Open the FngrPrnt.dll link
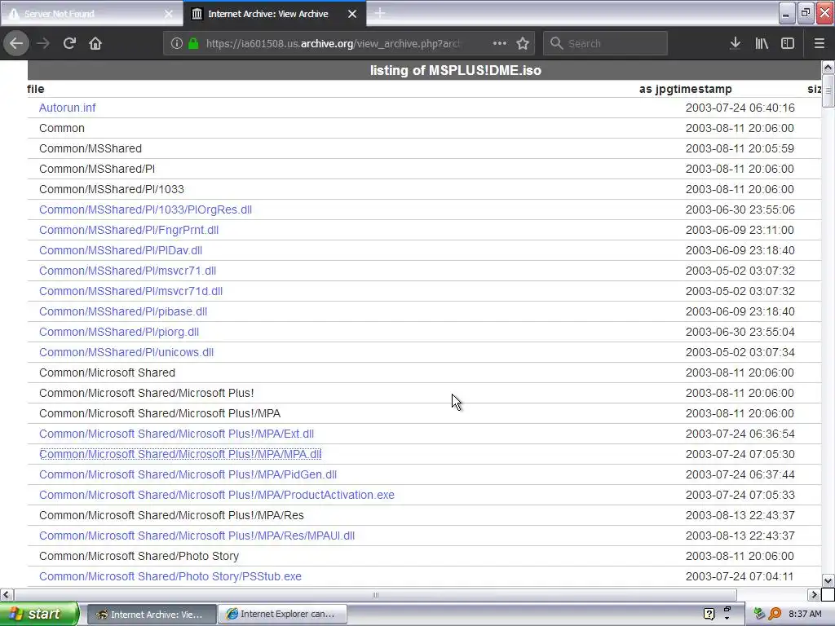Screen dimensions: 835x626 tap(129, 230)
